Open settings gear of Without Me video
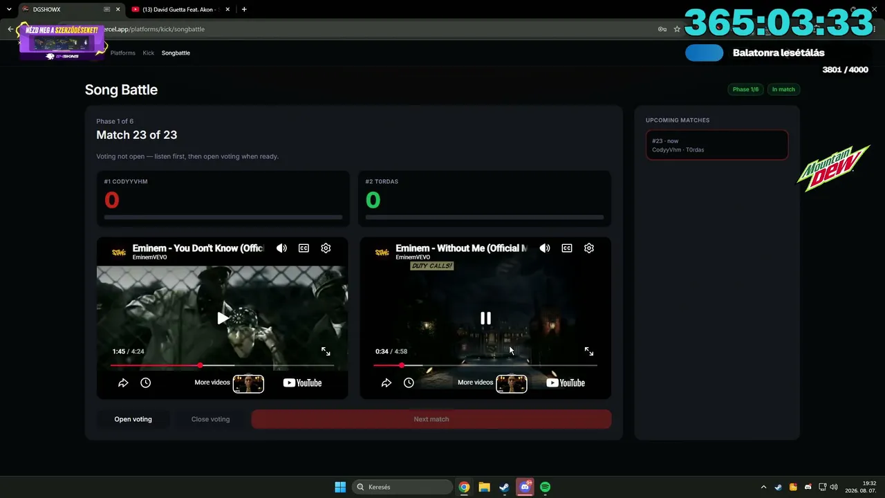885x498 pixels. click(589, 248)
